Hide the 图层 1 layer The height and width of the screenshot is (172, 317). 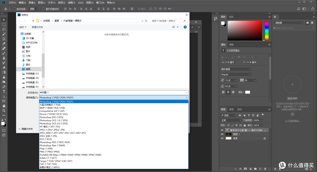(x=222, y=134)
